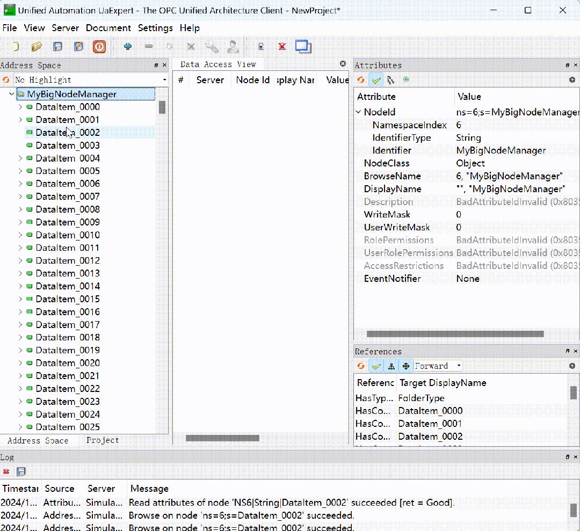This screenshot has height=531, width=580.
Task: Expand the DataItem_0004 tree node
Action: click(x=20, y=158)
